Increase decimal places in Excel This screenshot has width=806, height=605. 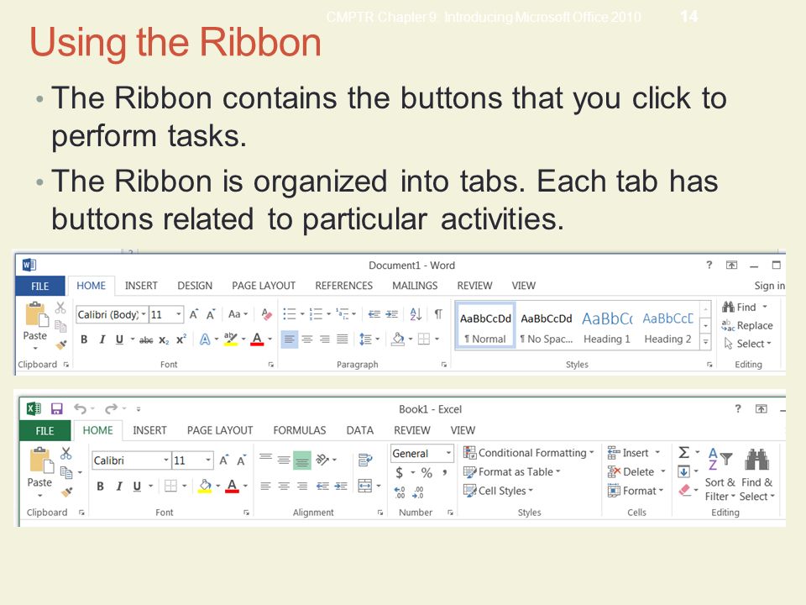point(400,492)
